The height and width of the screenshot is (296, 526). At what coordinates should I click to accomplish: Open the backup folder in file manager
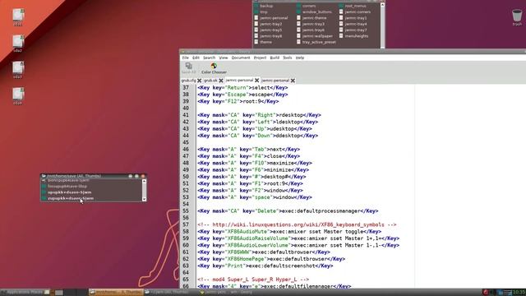[264, 6]
